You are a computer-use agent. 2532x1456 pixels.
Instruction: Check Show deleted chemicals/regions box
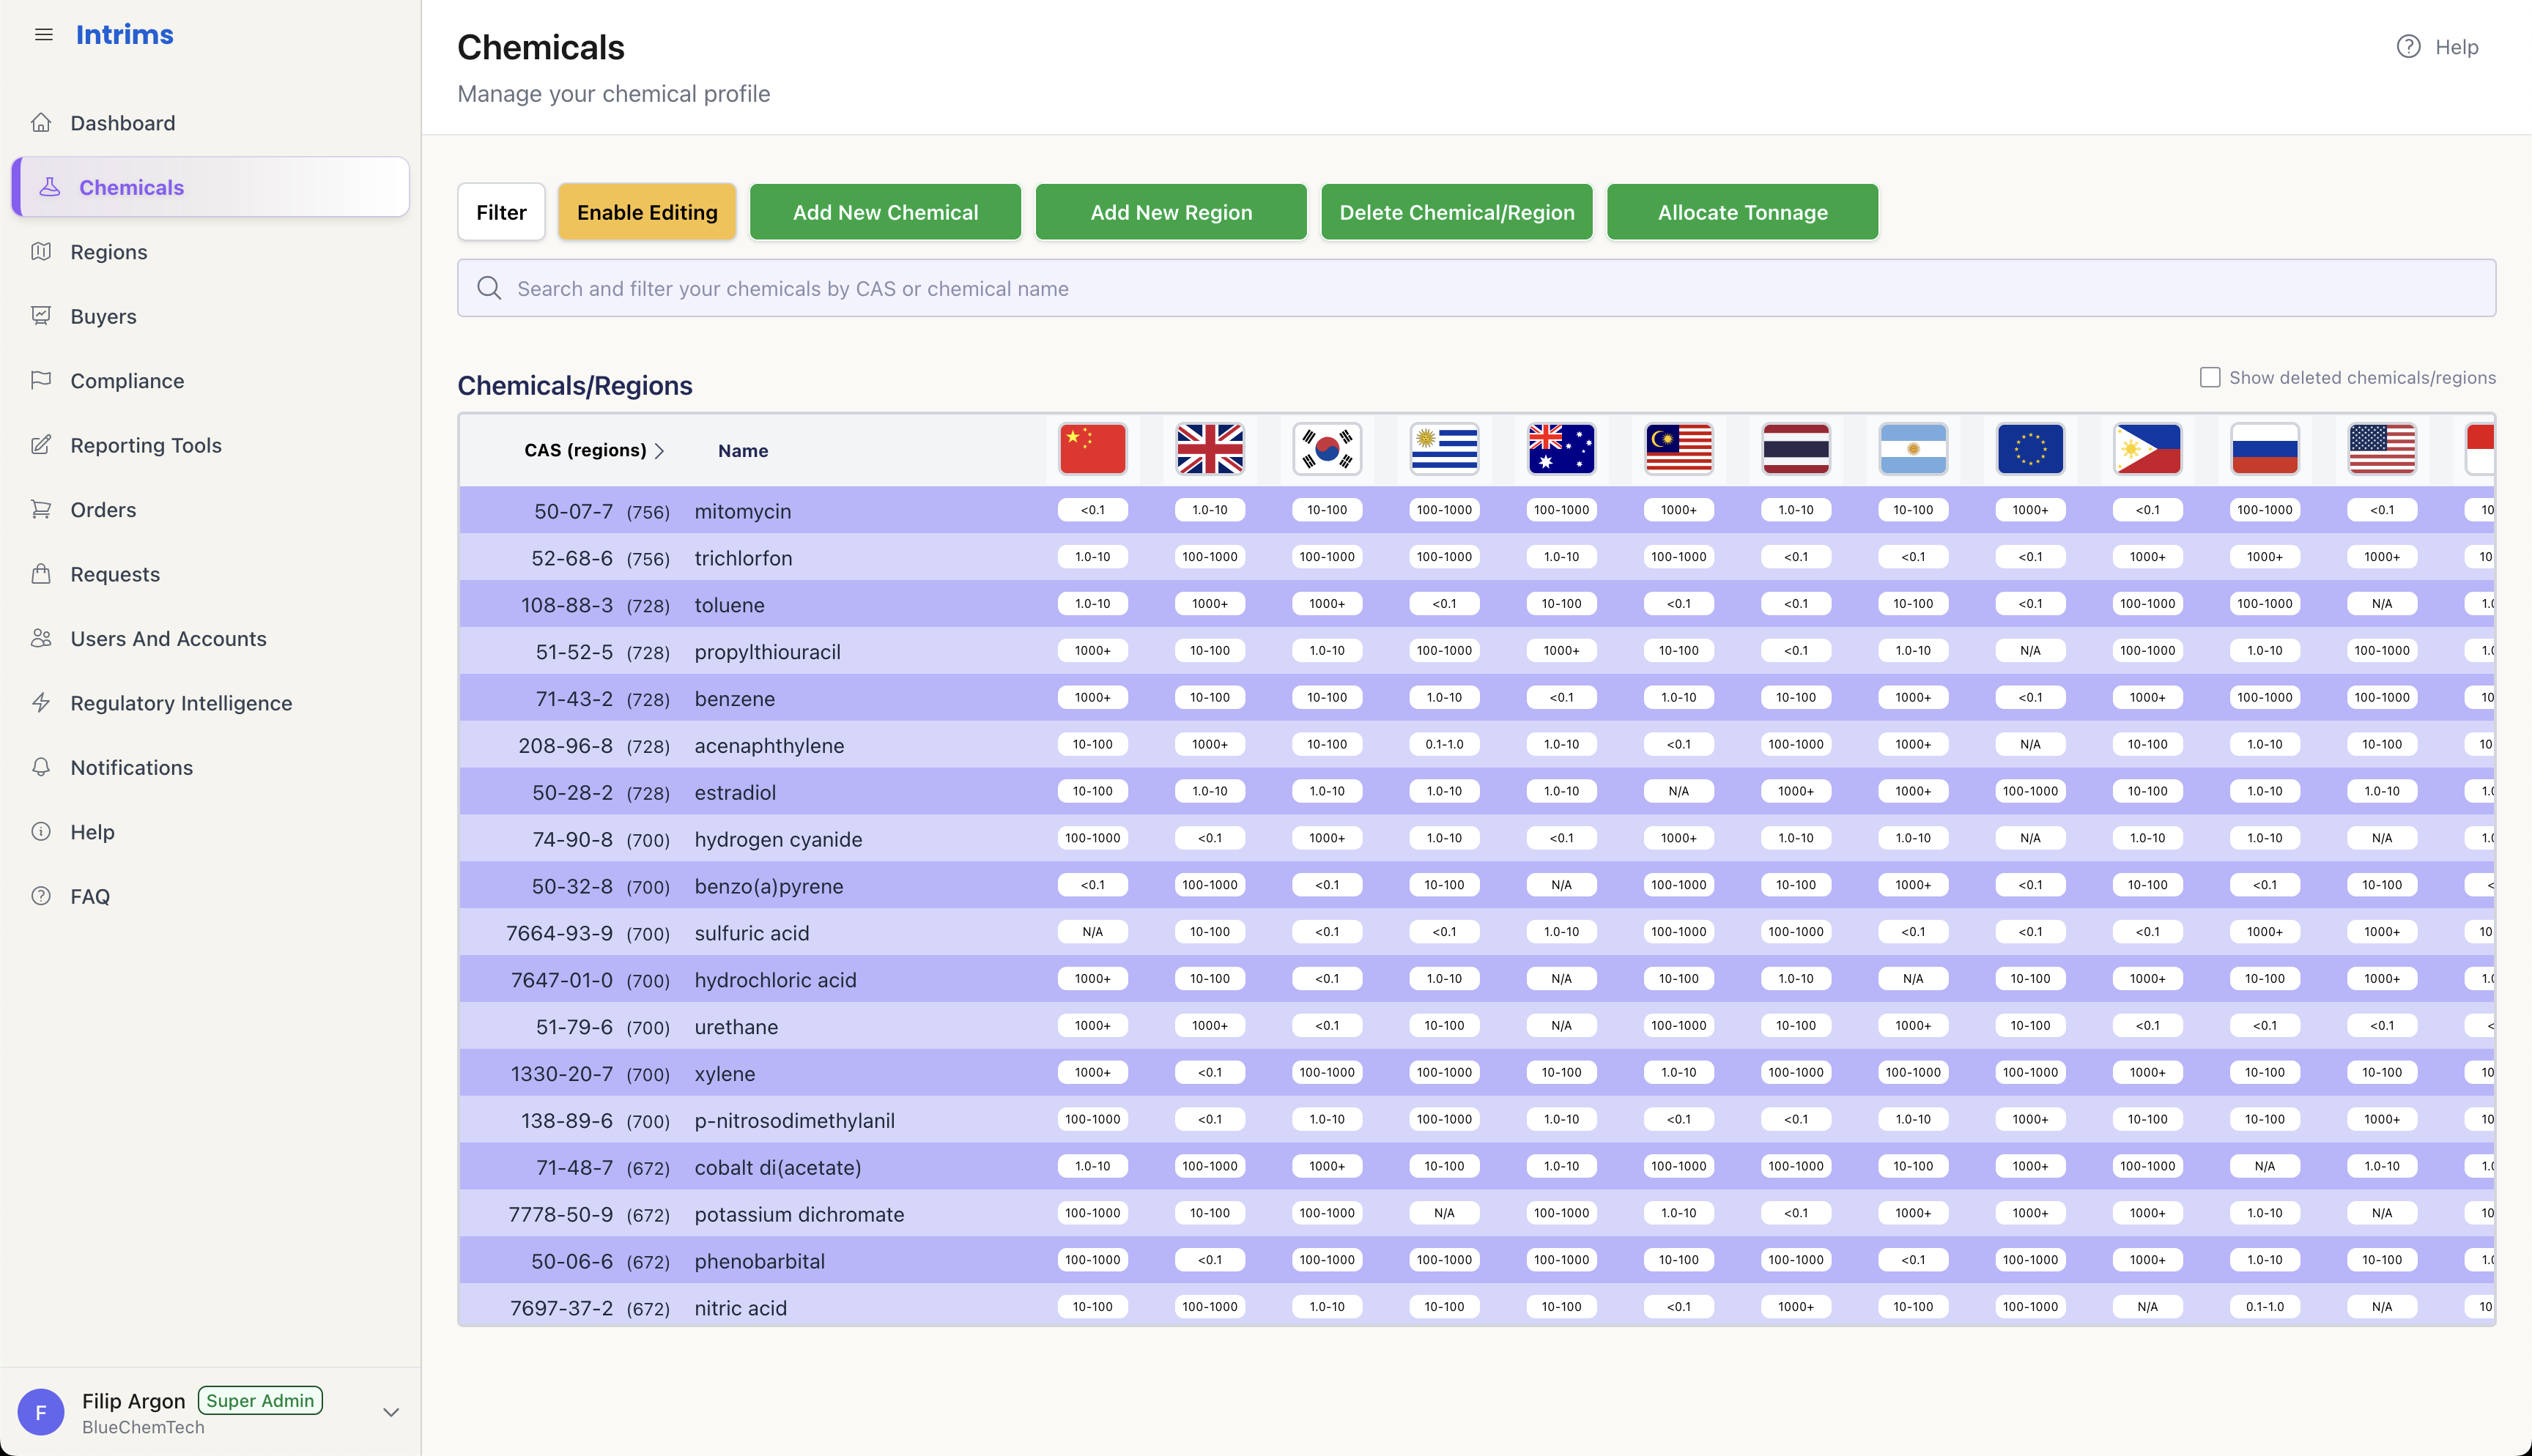(x=2210, y=377)
